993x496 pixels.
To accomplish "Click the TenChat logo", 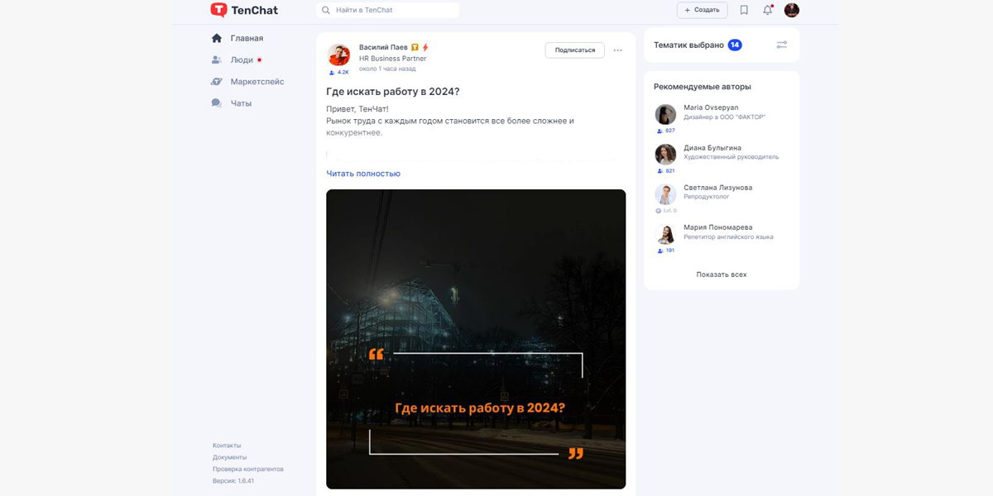I will pyautogui.click(x=244, y=10).
